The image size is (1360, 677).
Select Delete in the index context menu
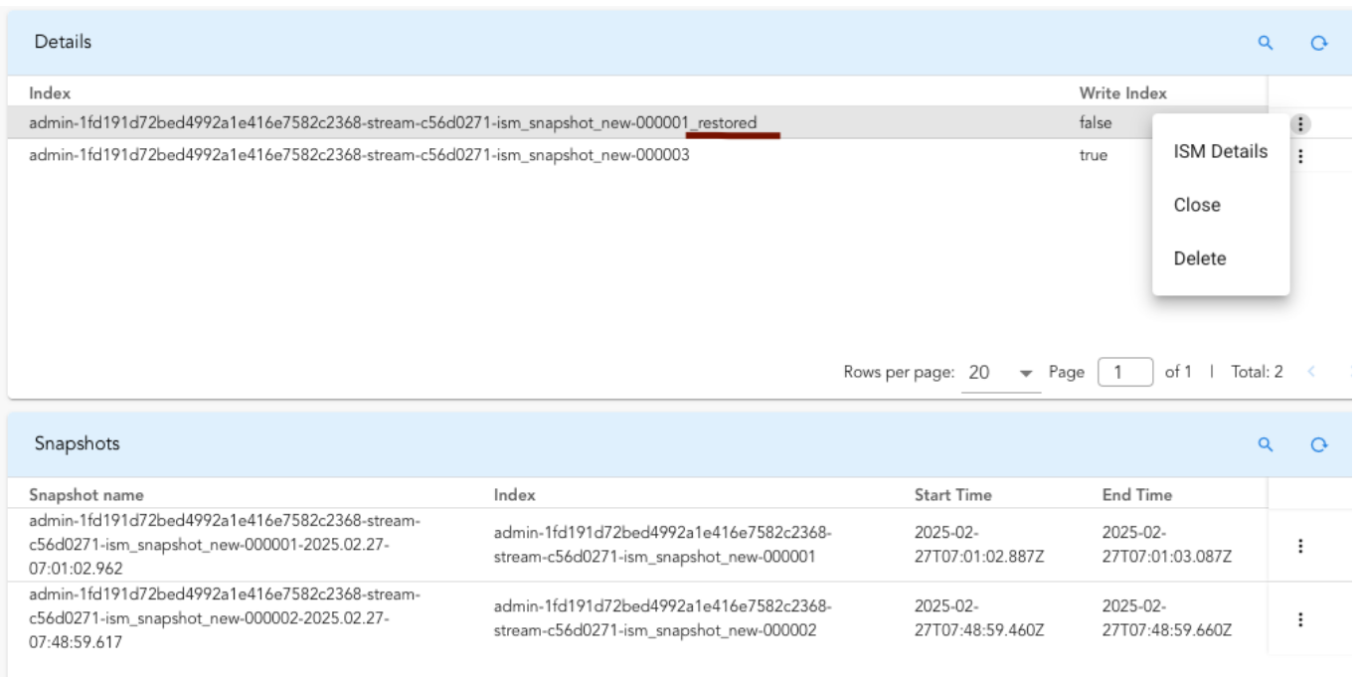pos(1200,258)
